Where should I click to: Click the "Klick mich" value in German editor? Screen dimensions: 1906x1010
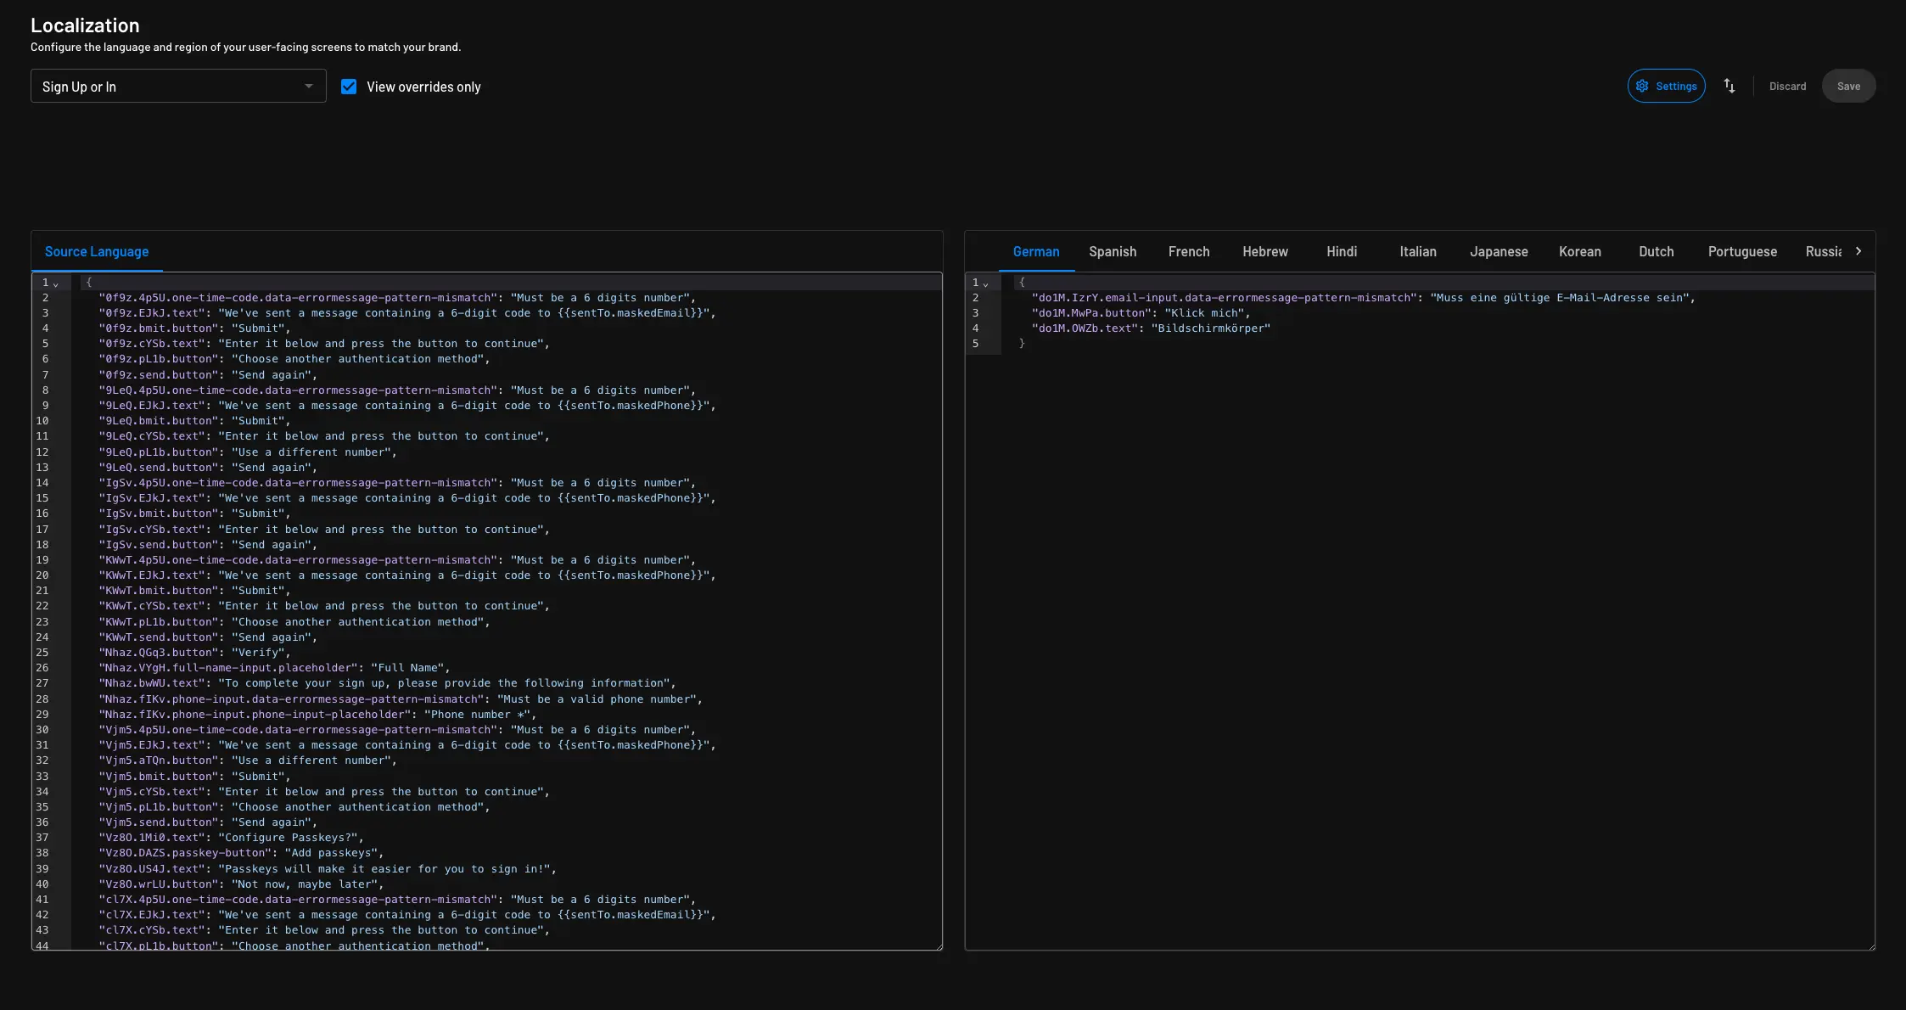(1204, 313)
